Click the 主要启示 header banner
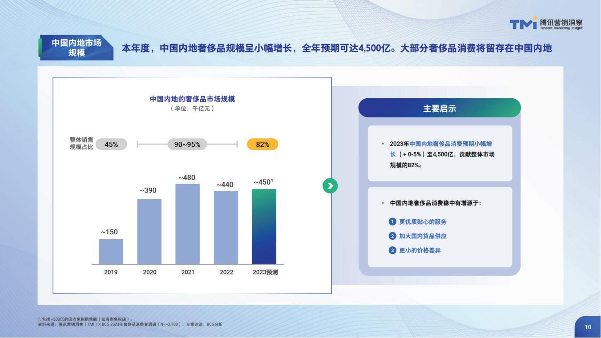 pyautogui.click(x=440, y=108)
